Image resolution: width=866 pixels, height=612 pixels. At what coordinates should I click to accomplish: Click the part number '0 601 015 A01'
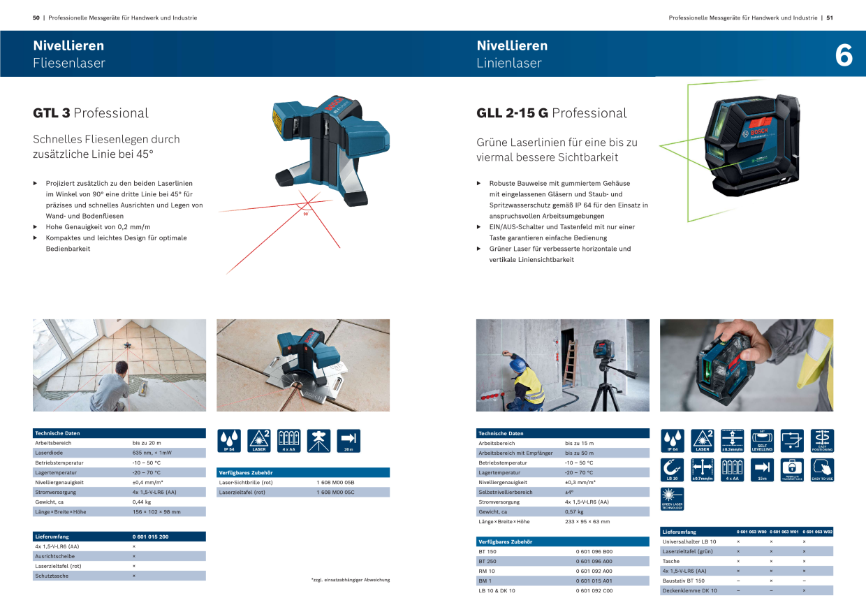click(x=594, y=581)
